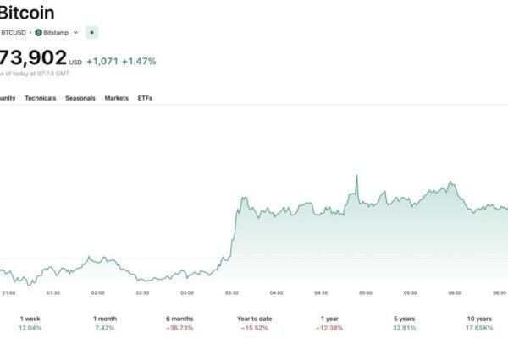Click the highest price spike on chart
The image size is (508, 338).
[356, 176]
